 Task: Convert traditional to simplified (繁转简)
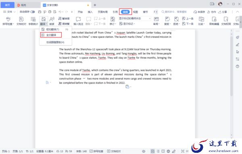click(64, 18)
